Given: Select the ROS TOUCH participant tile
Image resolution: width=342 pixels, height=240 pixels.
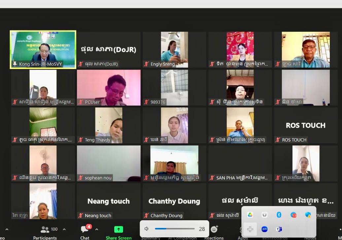Looking at the screenshot, I should (305, 125).
